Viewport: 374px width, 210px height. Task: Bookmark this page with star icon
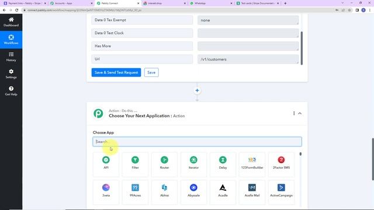coord(349,10)
